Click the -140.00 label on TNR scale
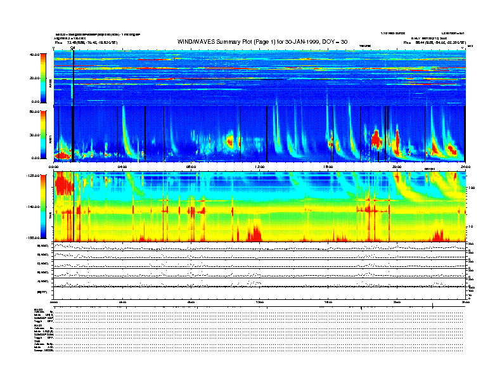 pyautogui.click(x=33, y=207)
